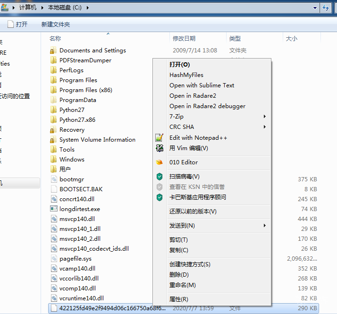Click the 用户 folder icon
Image resolution: width=337 pixels, height=314 pixels.
click(x=53, y=169)
